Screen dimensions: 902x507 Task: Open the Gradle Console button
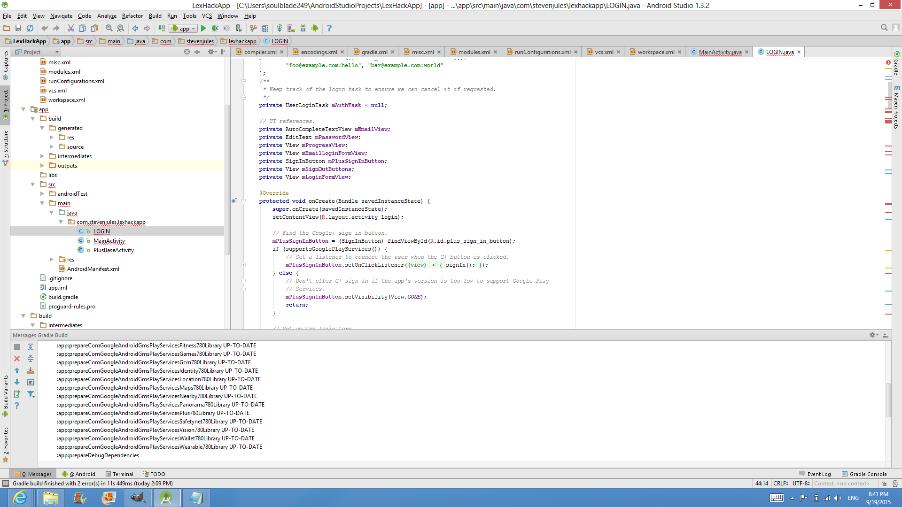pyautogui.click(x=864, y=474)
